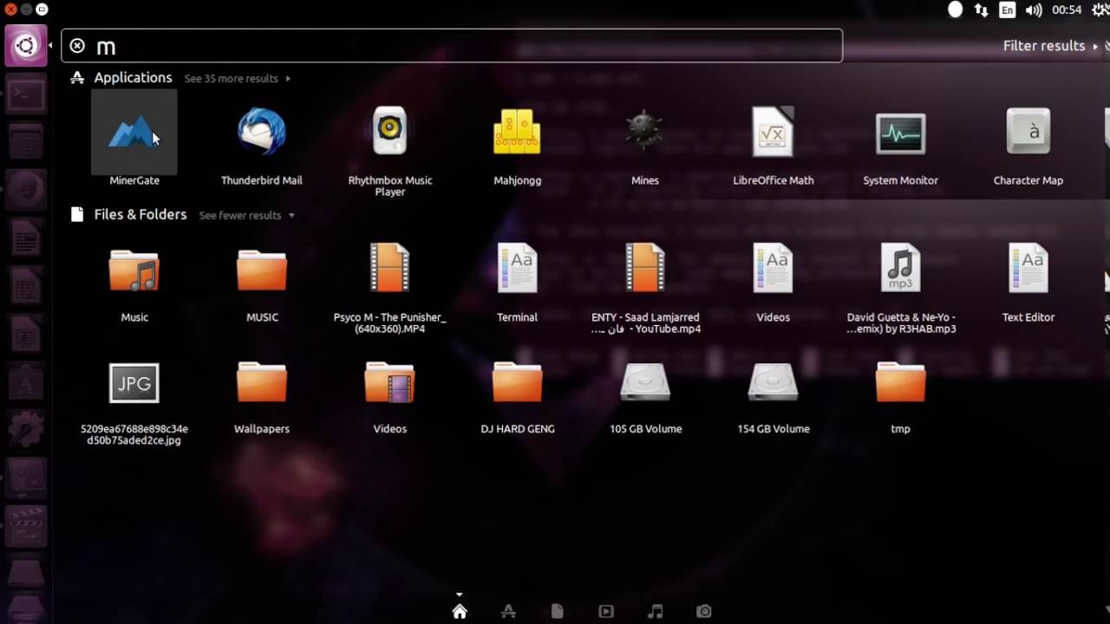Open the network connection indicator
Screen dimensions: 1110x624
coord(981,10)
